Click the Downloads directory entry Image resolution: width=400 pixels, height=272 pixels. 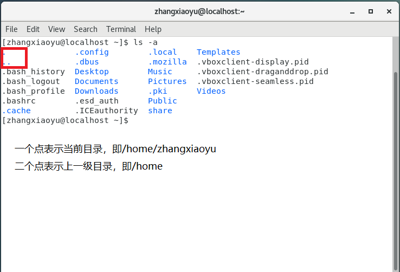(96, 91)
